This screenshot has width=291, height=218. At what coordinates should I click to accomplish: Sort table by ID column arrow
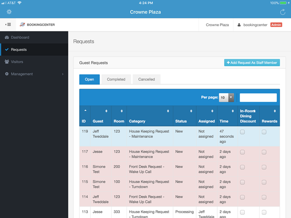86,111
